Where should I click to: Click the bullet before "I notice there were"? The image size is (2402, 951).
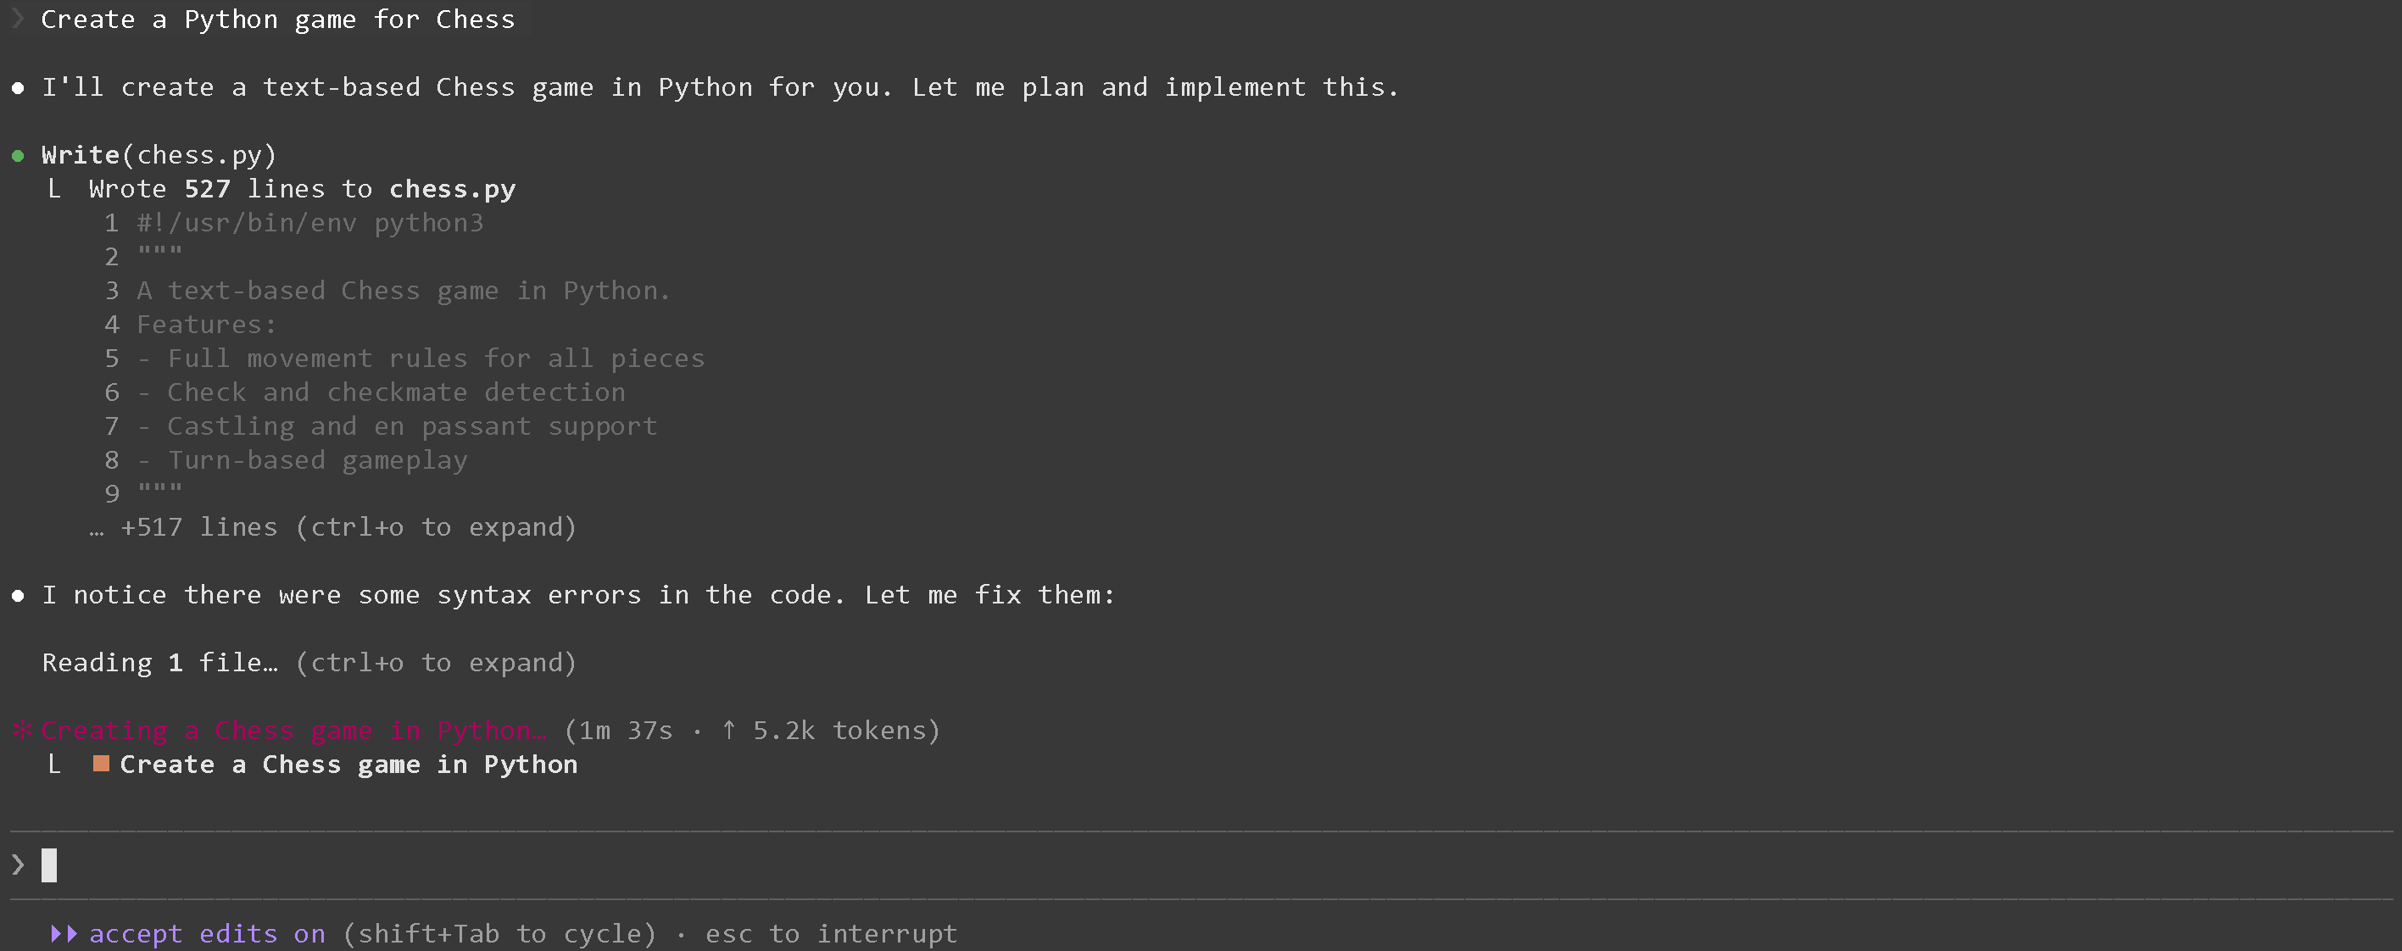coord(18,596)
